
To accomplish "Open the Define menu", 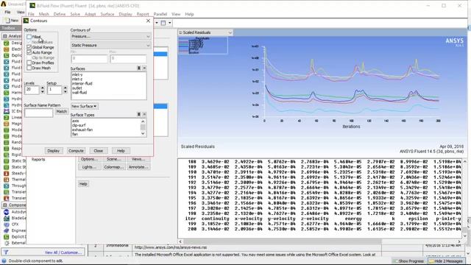I will (x=60, y=14).
